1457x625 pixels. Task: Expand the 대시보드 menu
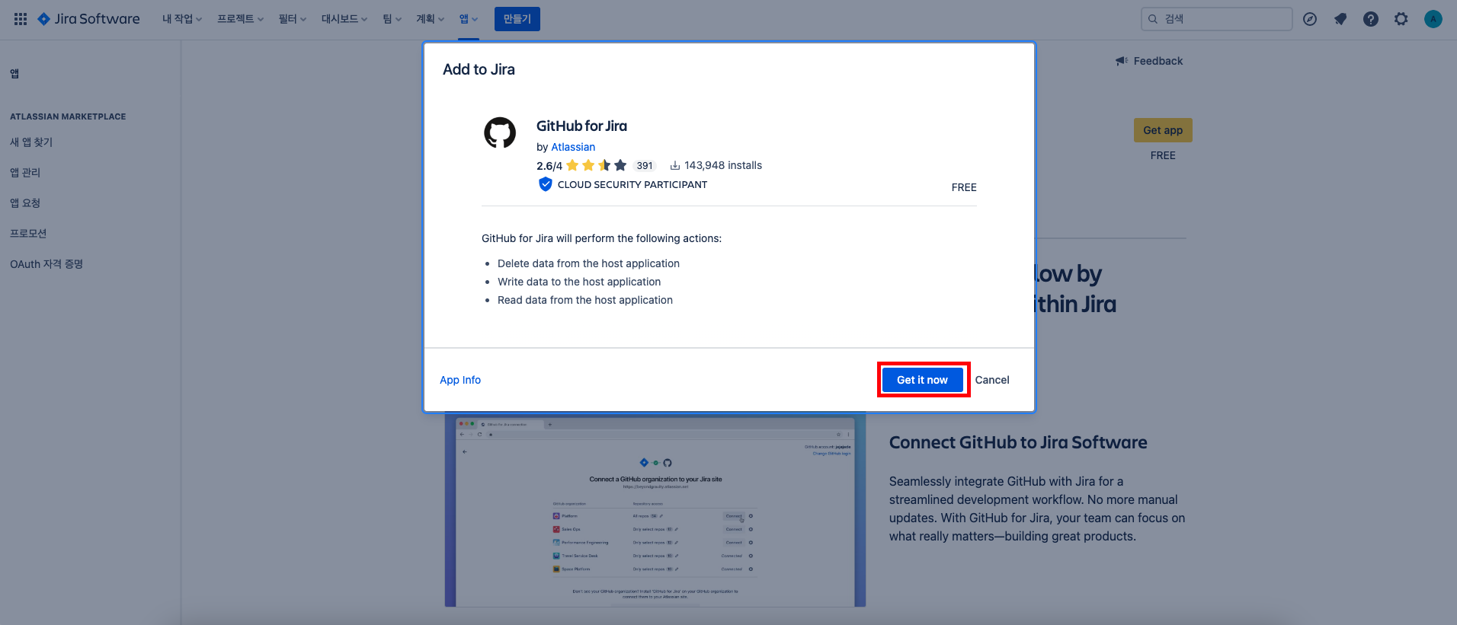pyautogui.click(x=344, y=19)
